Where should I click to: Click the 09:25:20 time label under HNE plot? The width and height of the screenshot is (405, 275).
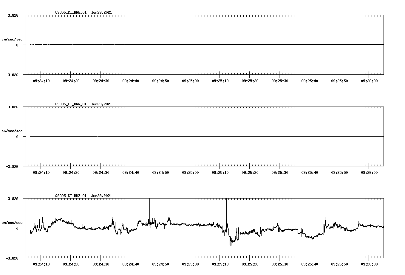pyautogui.click(x=250, y=81)
